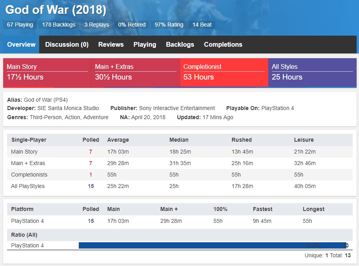This screenshot has height=266, width=359.
Task: Click the Third-Person, Action, Adventure genres text
Action: (x=69, y=117)
